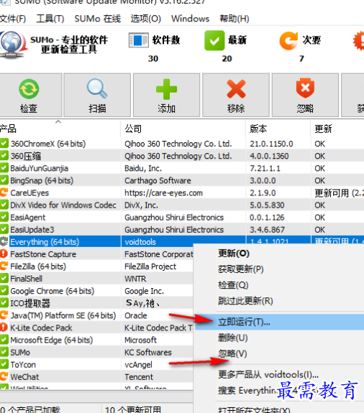
Task: Click status icon of Microsoft Edge row
Action: coord(4,340)
